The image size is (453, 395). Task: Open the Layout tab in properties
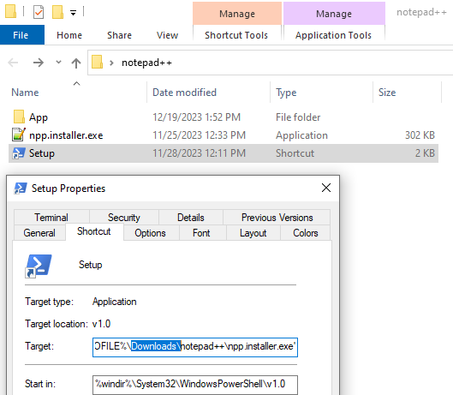click(253, 233)
